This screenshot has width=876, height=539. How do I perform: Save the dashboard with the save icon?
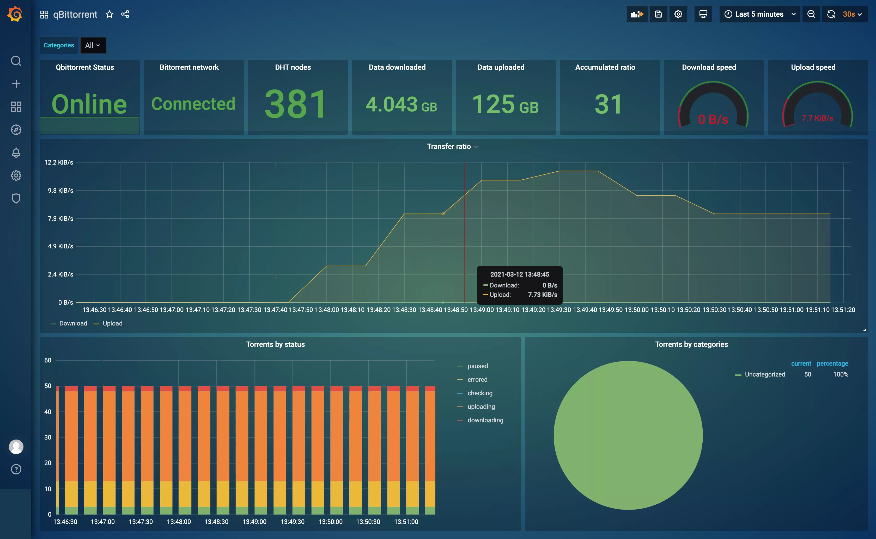pos(658,14)
